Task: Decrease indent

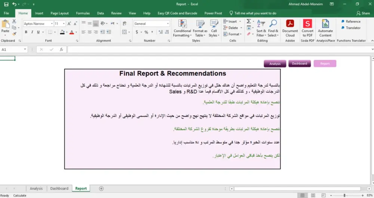Action: [x=102, y=32]
